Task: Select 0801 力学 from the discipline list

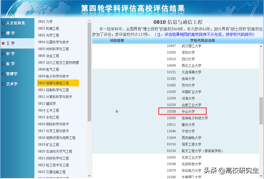Action: [45, 21]
